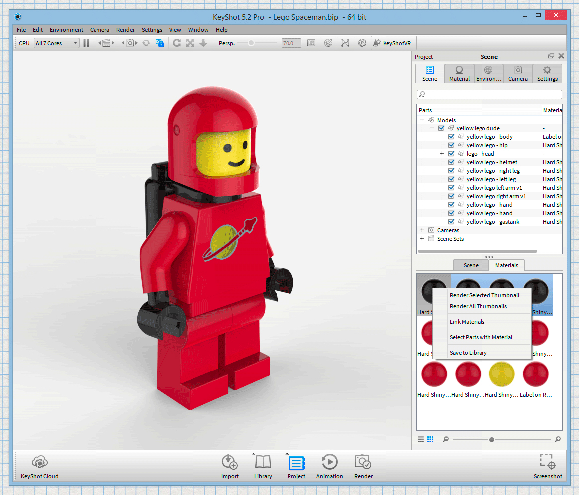Click the camera cycle toolbar icon
579x495 pixels.
pos(130,43)
